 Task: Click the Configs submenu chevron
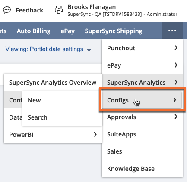click(x=175, y=100)
